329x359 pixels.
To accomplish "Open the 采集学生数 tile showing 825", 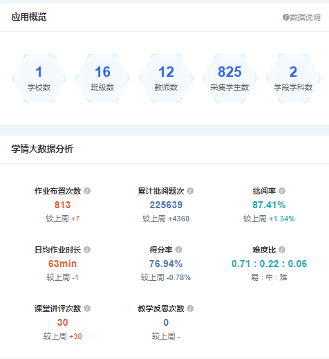I will pyautogui.click(x=229, y=78).
